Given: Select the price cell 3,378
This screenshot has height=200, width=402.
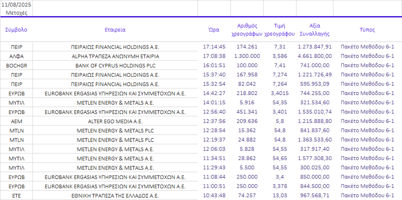Looking at the screenshot, I should pyautogui.click(x=280, y=186).
